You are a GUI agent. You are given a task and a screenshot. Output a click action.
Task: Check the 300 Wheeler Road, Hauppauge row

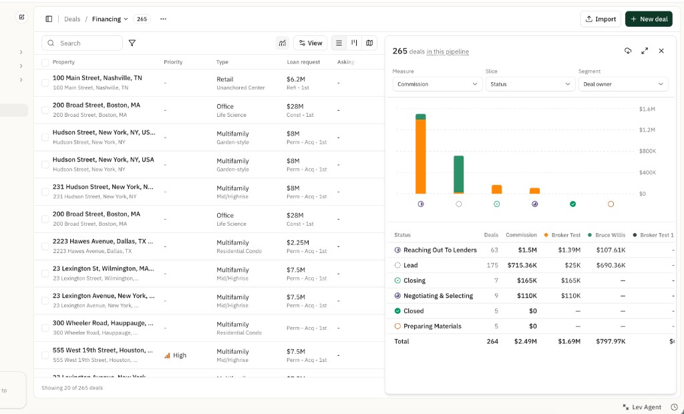point(45,328)
